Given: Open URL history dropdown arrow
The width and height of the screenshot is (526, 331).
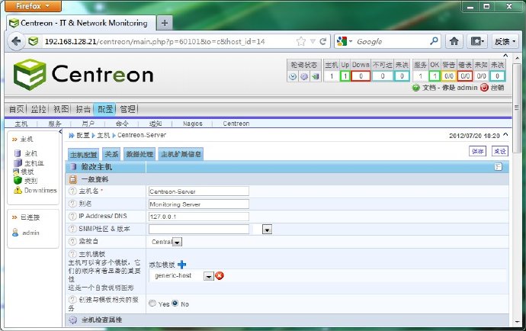Looking at the screenshot, I should [313, 41].
